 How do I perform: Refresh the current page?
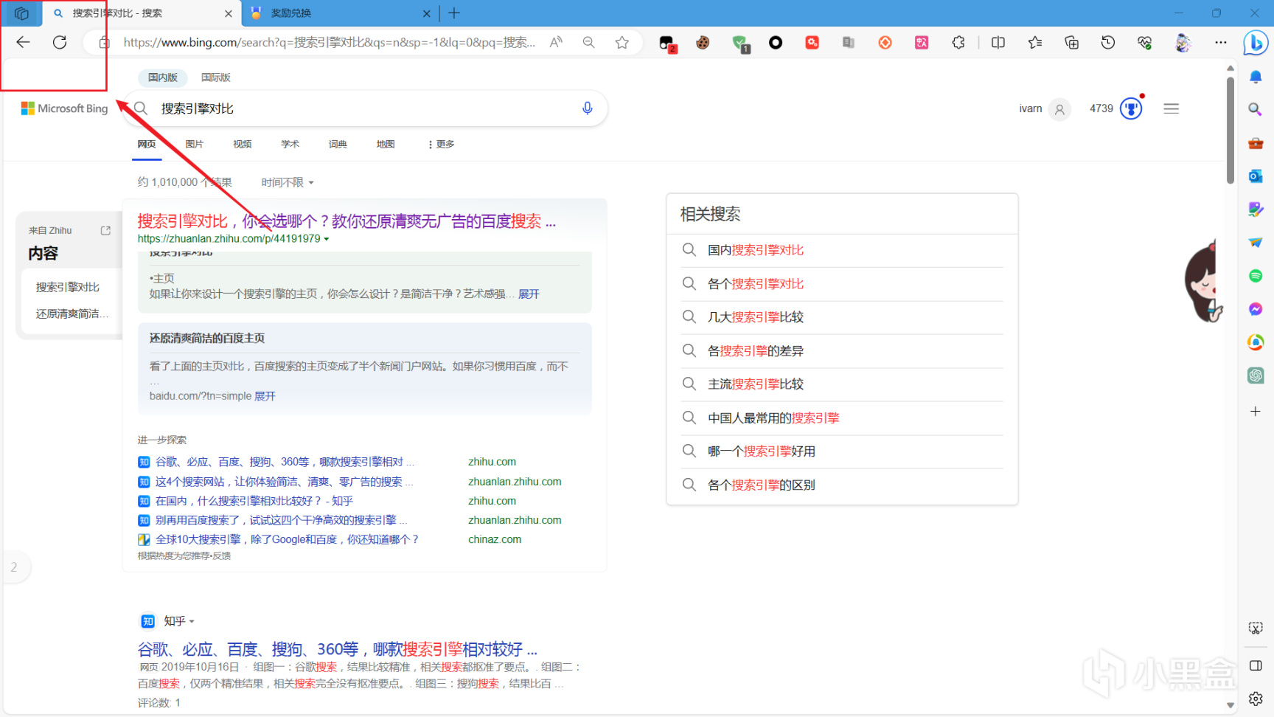(x=60, y=43)
